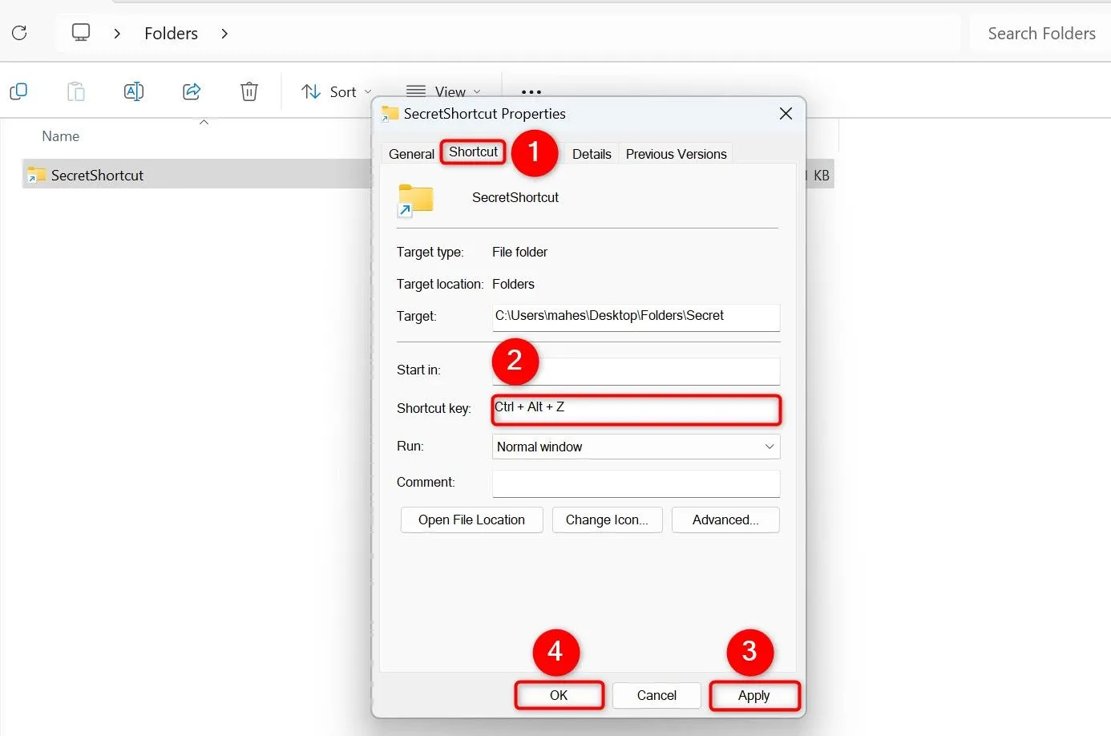
Task: Open the See more three-dots menu
Action: 531,91
